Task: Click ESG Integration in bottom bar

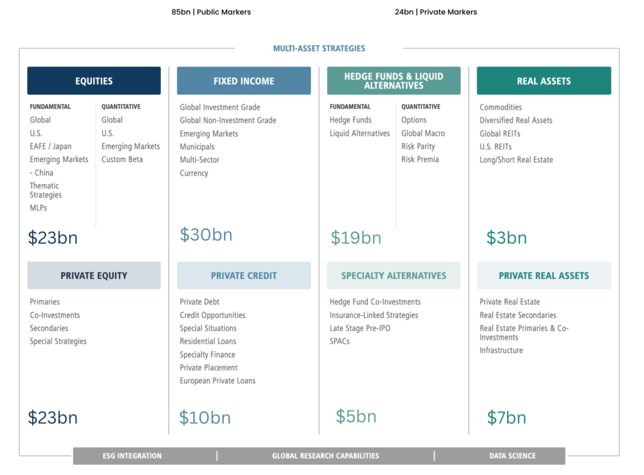Action: (132, 456)
